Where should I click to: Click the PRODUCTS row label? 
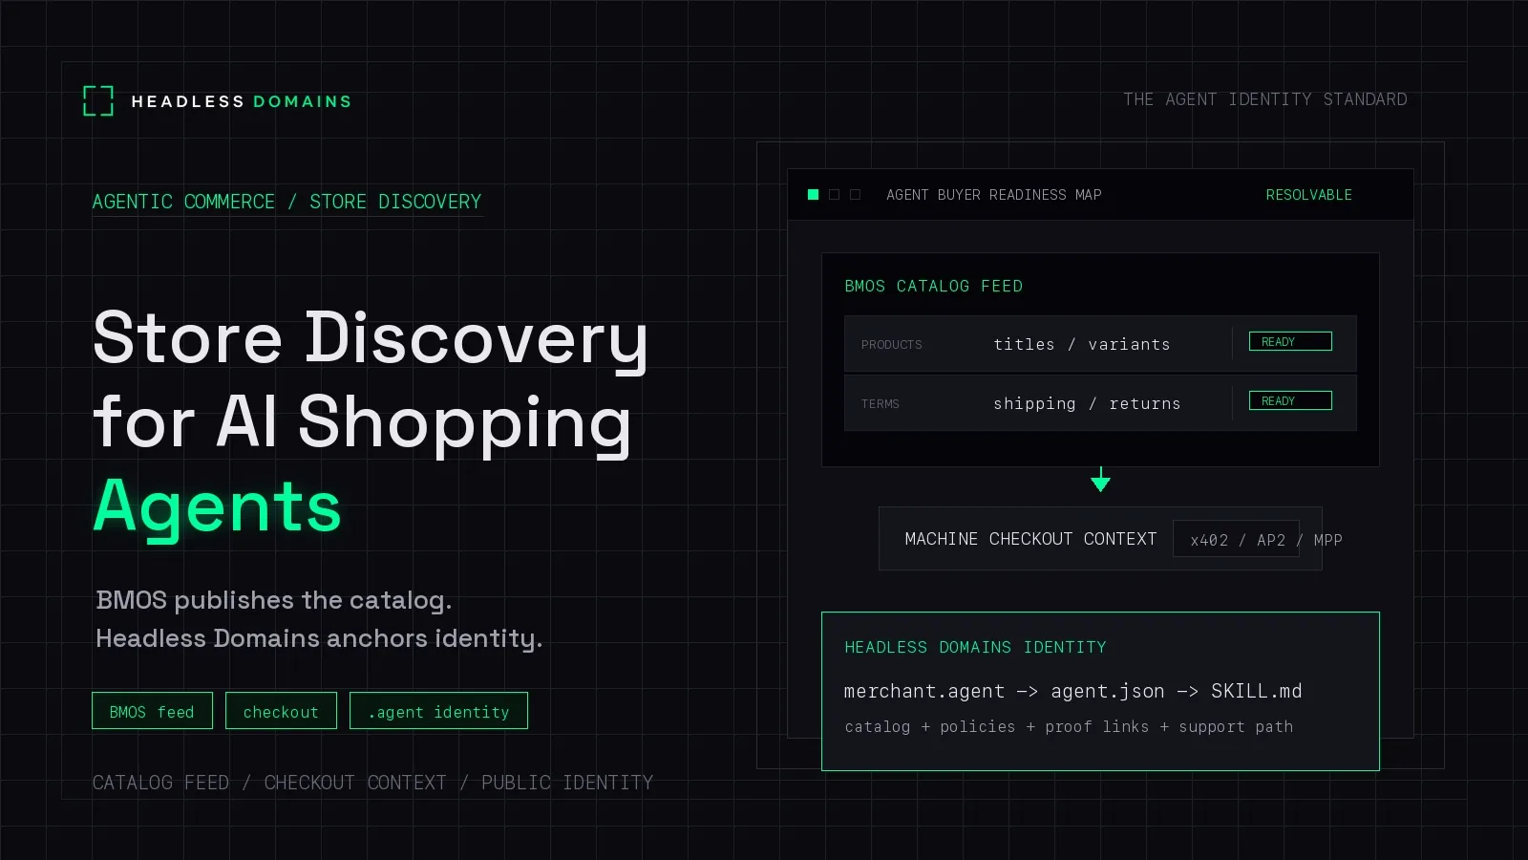tap(892, 345)
